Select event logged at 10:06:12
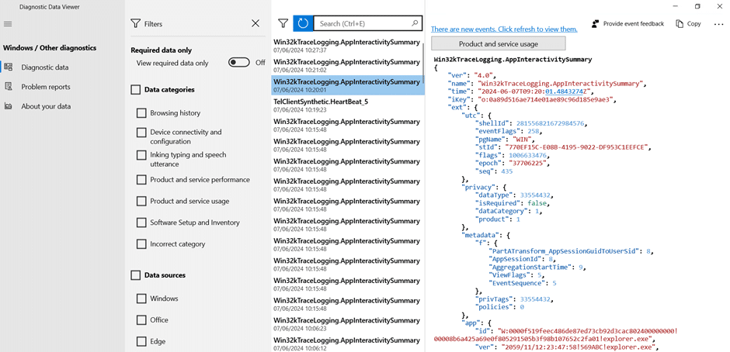The image size is (730, 352). pyautogui.click(x=347, y=344)
